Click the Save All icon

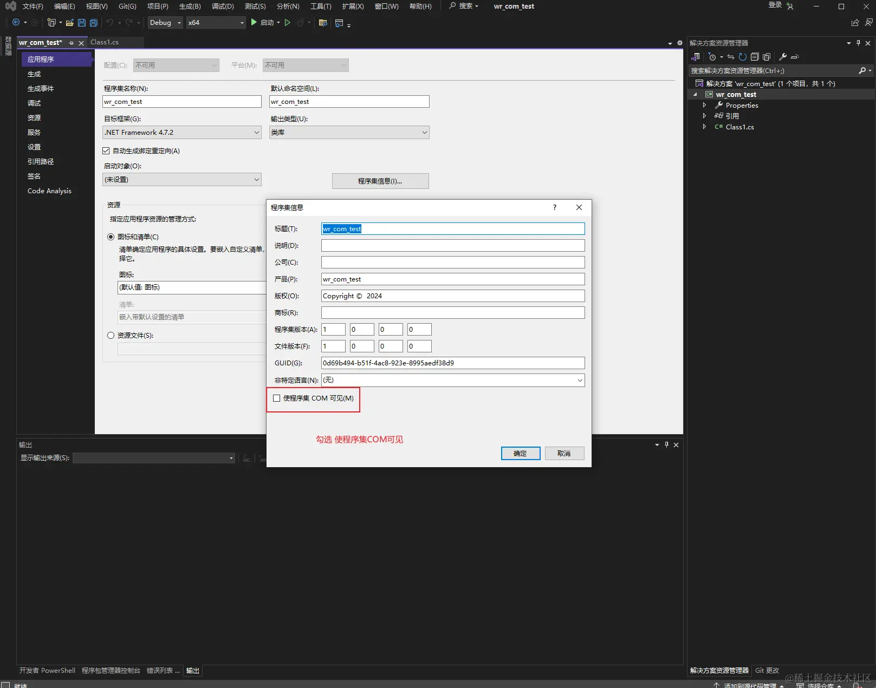(94, 23)
